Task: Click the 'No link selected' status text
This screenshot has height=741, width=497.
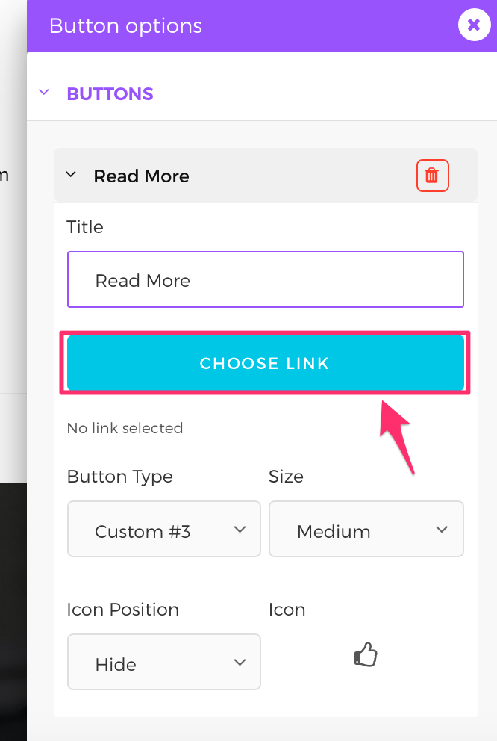Action: [125, 428]
